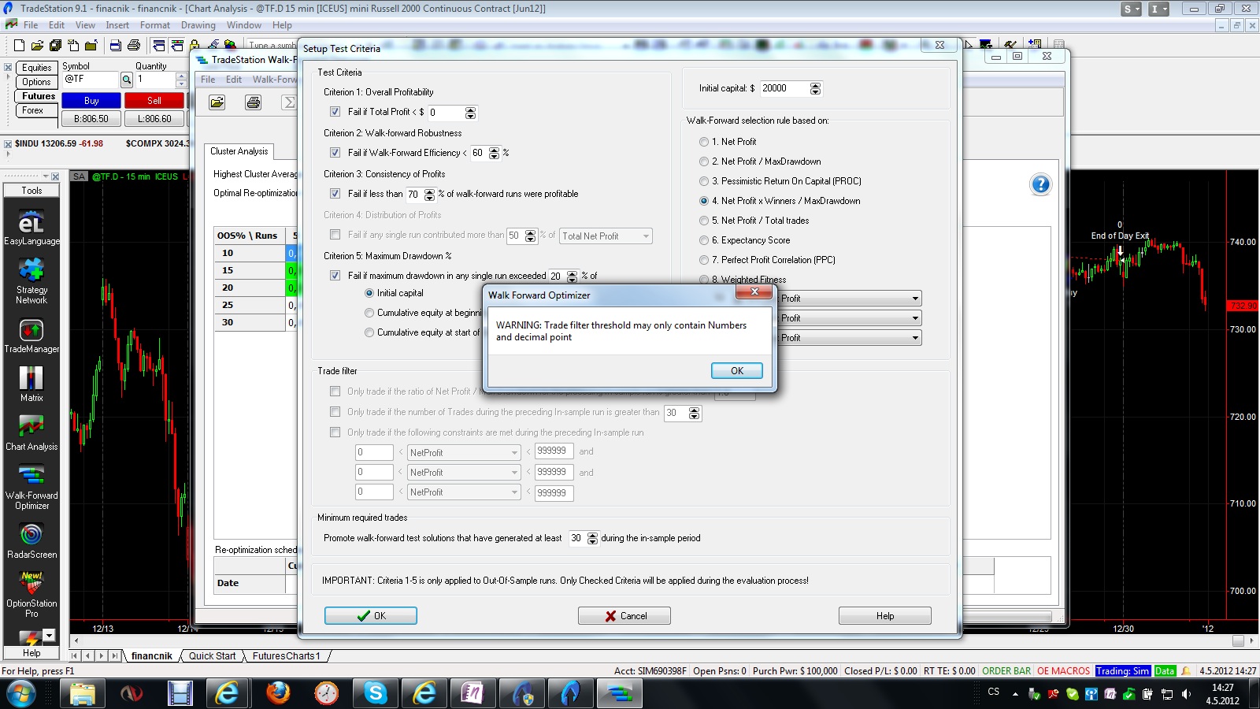Viewport: 1260px width, 709px height.
Task: Open OptionStation Pro from the Tools sidebar
Action: (31, 595)
